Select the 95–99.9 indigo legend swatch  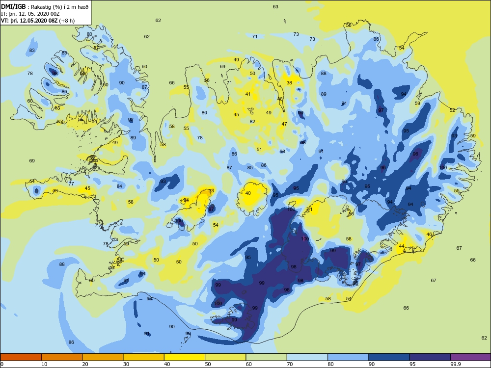[430, 357]
